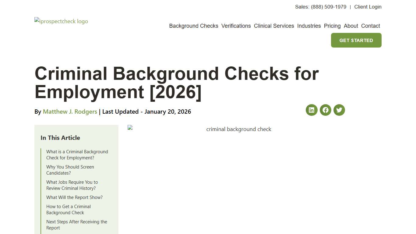Select Pricing in the navigation

(x=332, y=26)
